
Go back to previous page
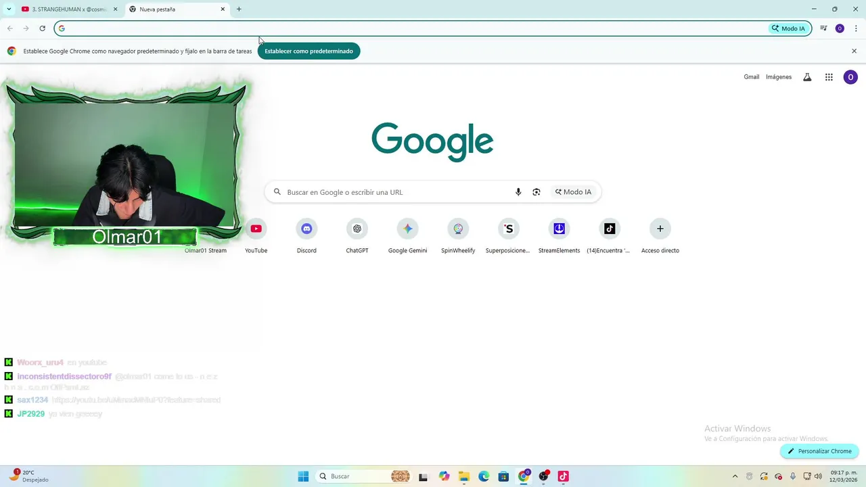coord(10,28)
